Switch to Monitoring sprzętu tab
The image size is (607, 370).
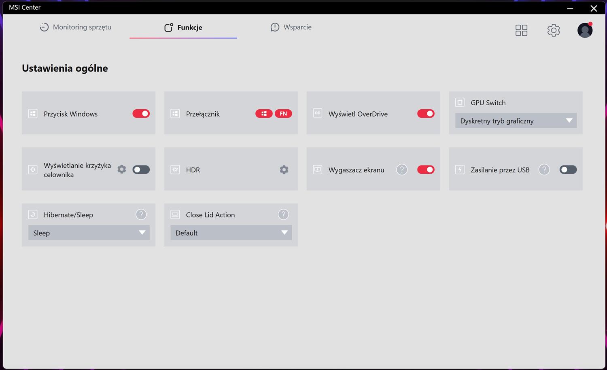76,27
